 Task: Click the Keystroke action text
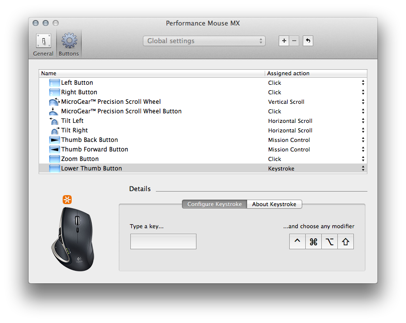[x=281, y=169]
